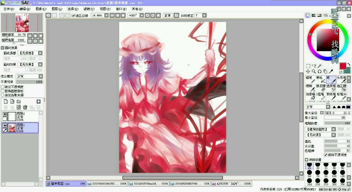Open the brush blend mode 正常 dropdown

[328, 107]
